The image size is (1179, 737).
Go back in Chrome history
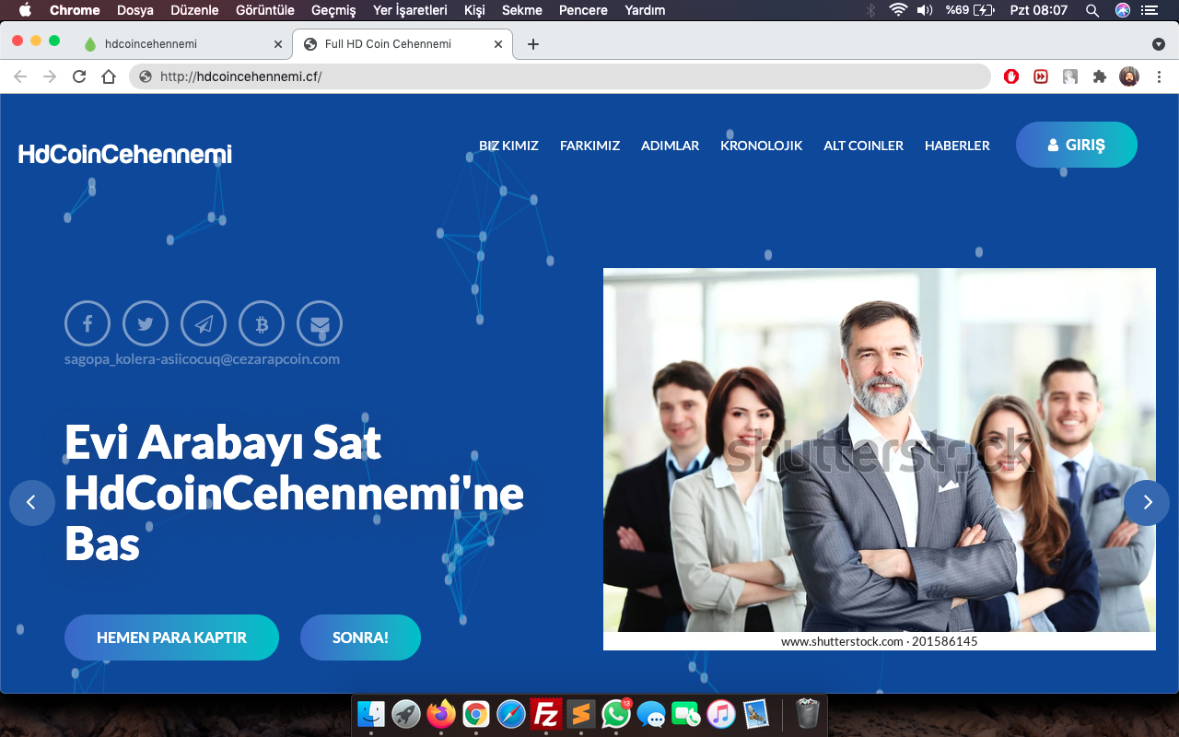click(20, 76)
